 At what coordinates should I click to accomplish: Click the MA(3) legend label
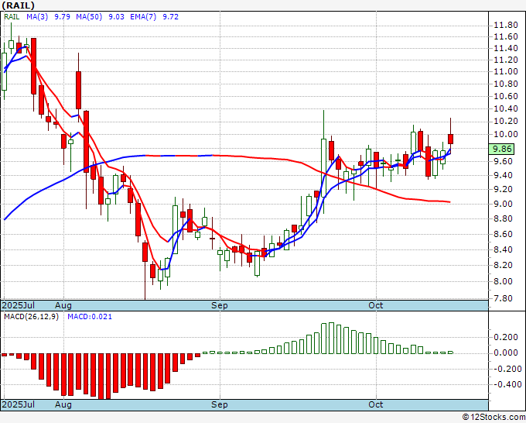(37, 17)
